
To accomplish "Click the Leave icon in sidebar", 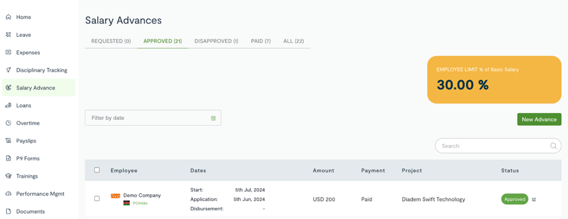I will 8,34.
